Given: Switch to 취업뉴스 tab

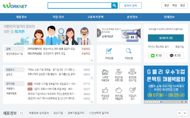Looking at the screenshot, I should (x=14, y=69).
